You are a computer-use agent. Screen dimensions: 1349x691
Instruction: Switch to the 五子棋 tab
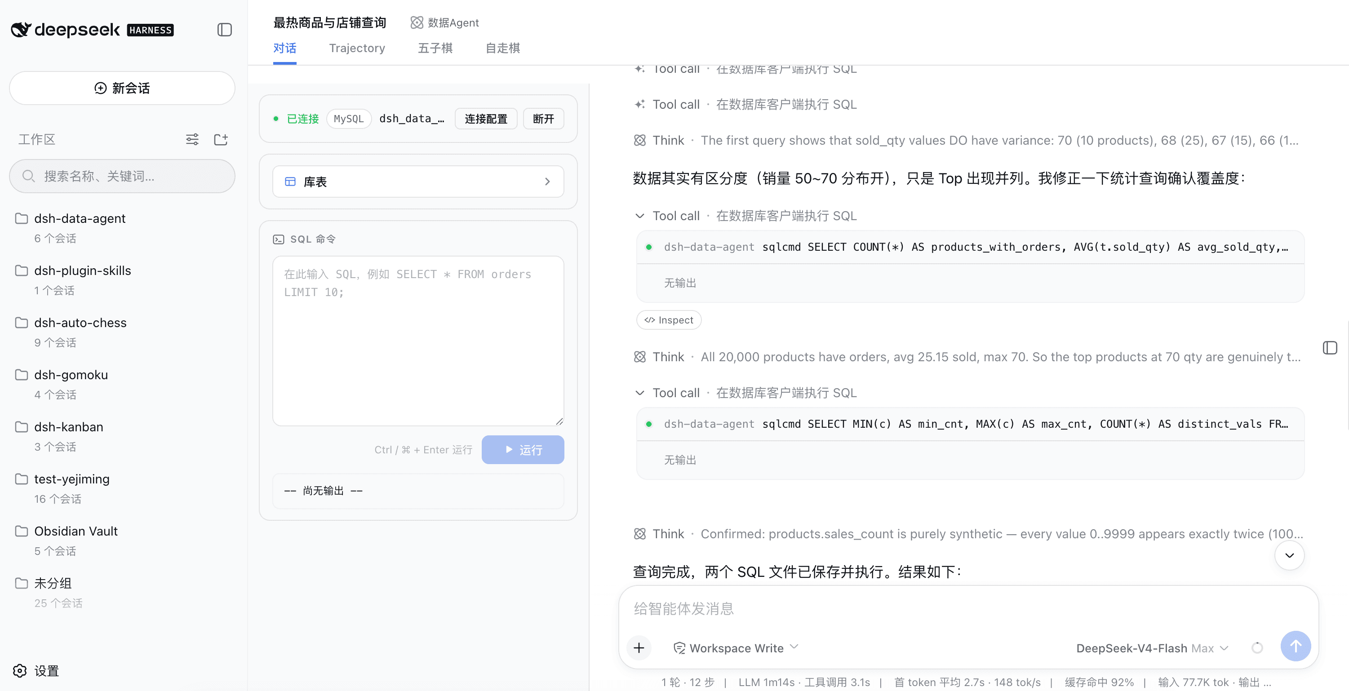pyautogui.click(x=435, y=48)
